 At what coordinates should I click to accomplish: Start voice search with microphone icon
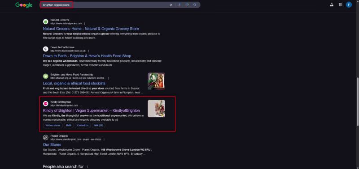coord(179,5)
